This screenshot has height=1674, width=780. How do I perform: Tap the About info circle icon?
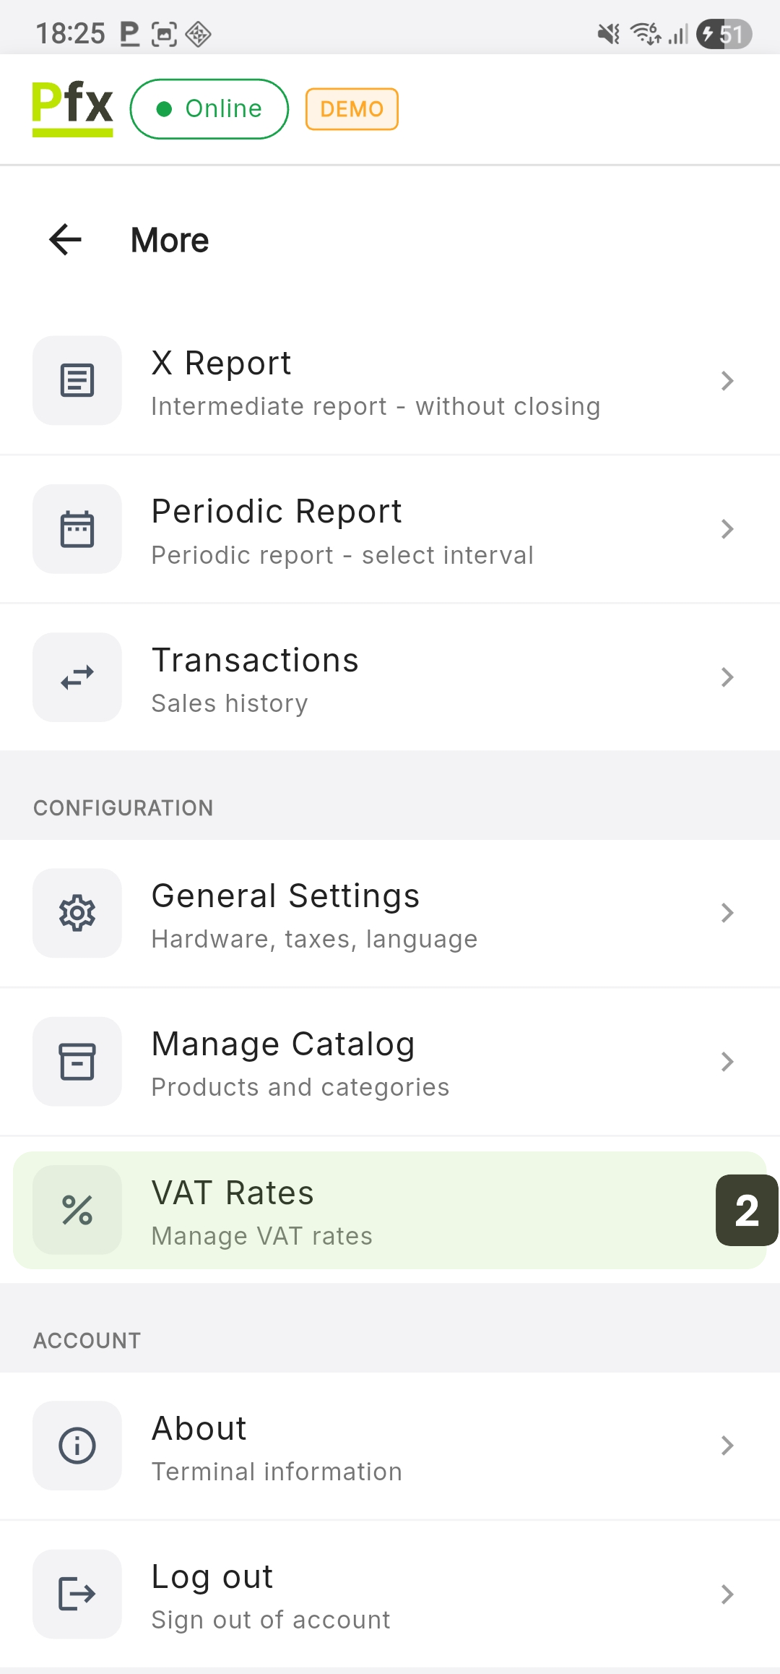click(77, 1446)
